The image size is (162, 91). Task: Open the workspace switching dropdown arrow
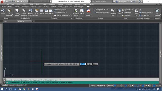tap(148, 86)
